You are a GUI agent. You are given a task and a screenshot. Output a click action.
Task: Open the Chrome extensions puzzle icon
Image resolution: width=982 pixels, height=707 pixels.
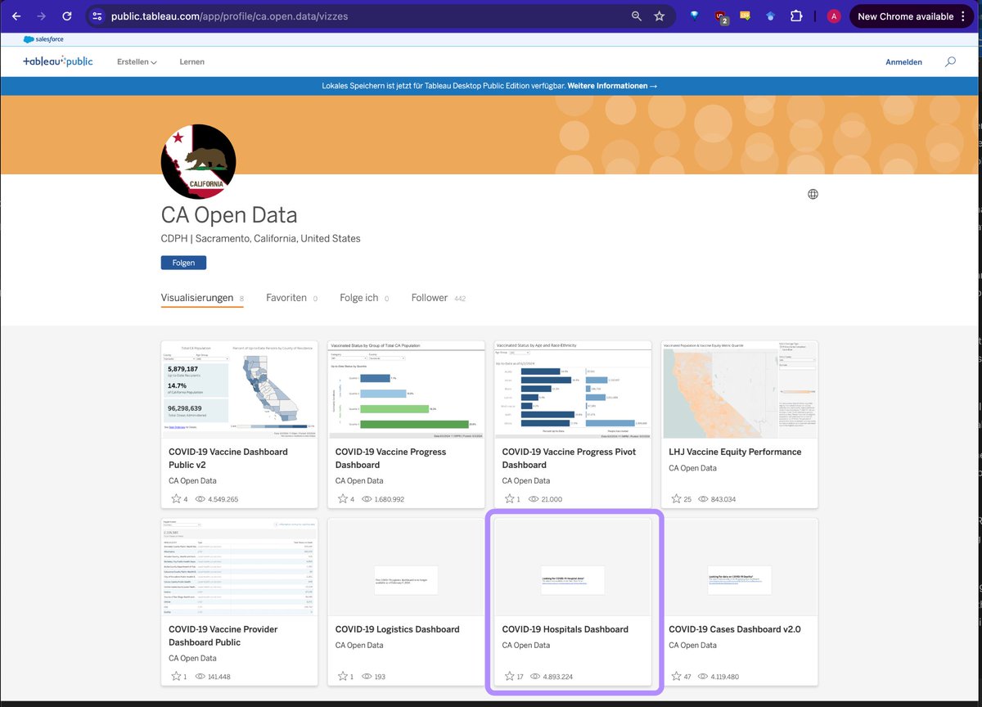tap(795, 16)
